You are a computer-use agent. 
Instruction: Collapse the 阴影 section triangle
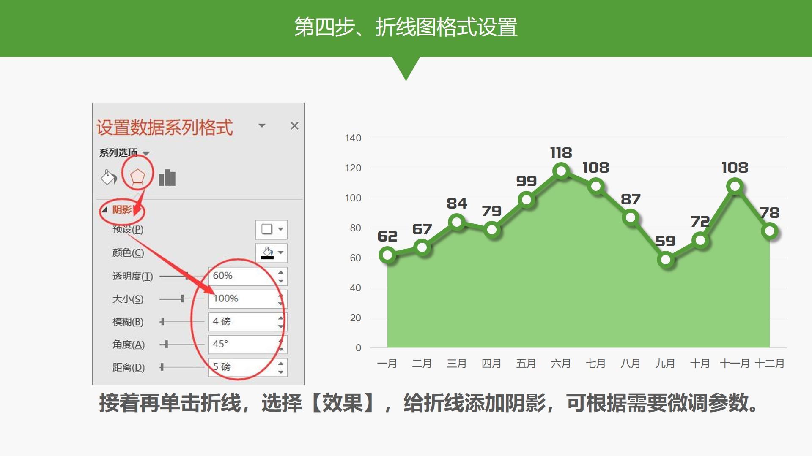pos(104,209)
